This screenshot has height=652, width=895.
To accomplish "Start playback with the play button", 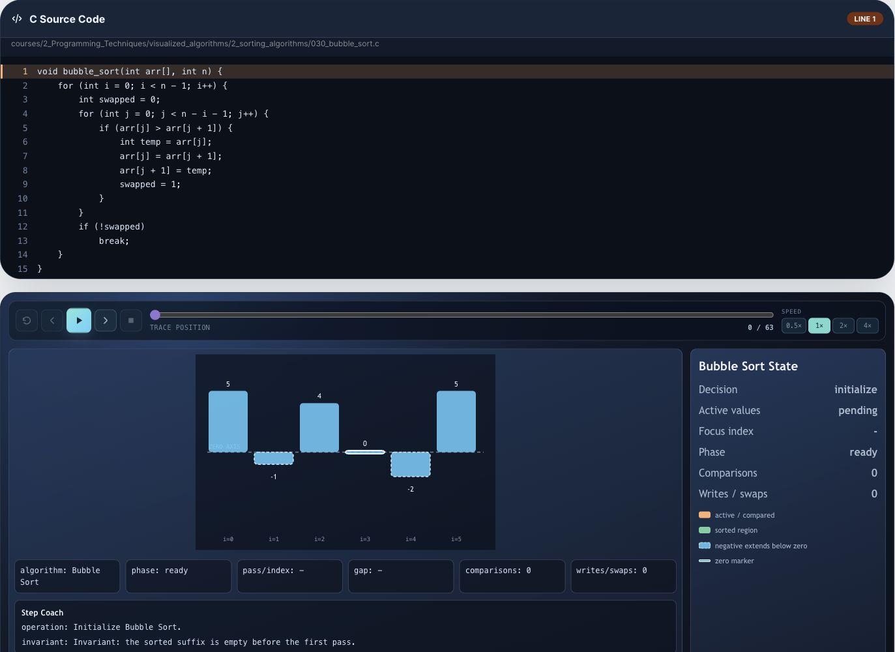I will coord(79,320).
